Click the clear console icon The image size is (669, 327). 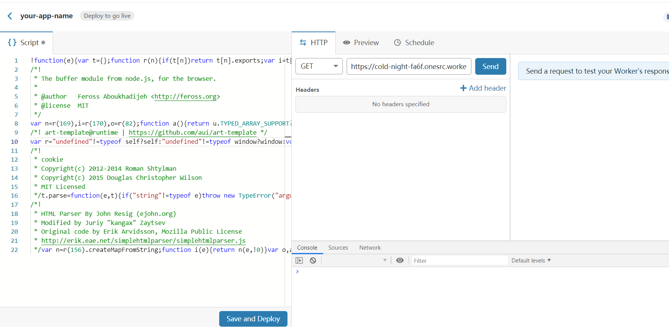pyautogui.click(x=313, y=261)
